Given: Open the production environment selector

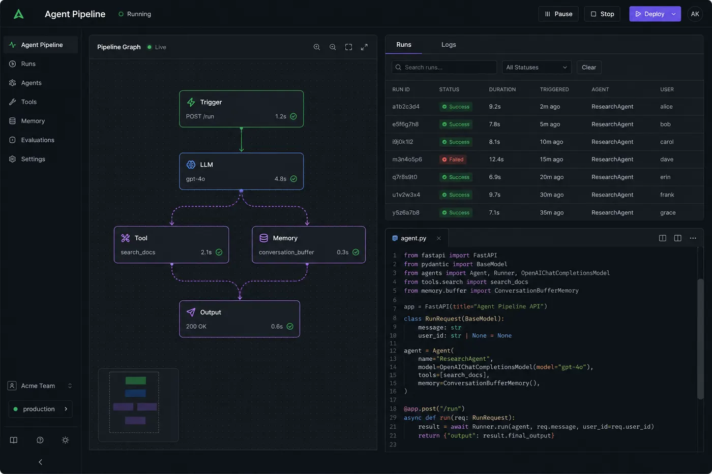Looking at the screenshot, I should click(x=40, y=409).
